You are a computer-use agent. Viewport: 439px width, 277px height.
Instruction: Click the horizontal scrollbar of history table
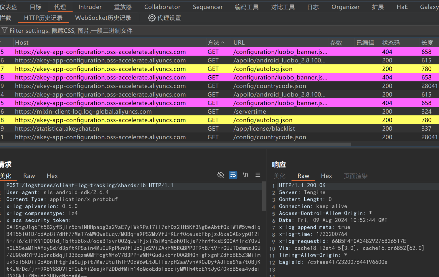coord(175,144)
